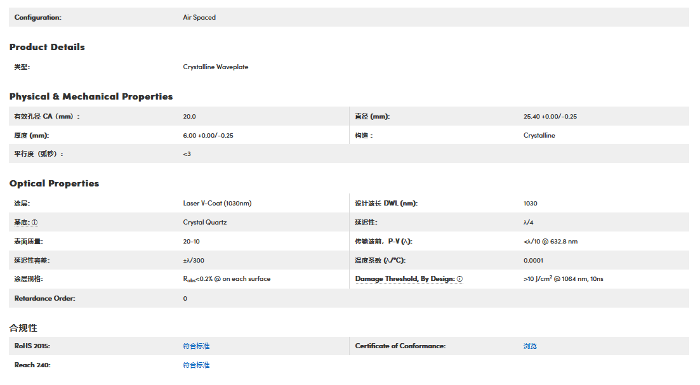Screen dimensions: 700x385
Task: Click the underlined 基底 label
Action: pos(22,223)
